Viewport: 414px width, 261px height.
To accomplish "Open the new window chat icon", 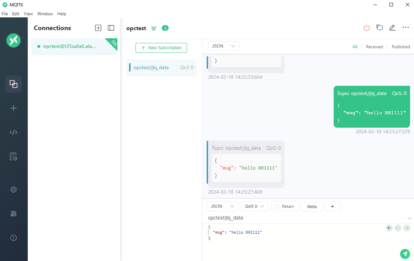I will tap(379, 28).
